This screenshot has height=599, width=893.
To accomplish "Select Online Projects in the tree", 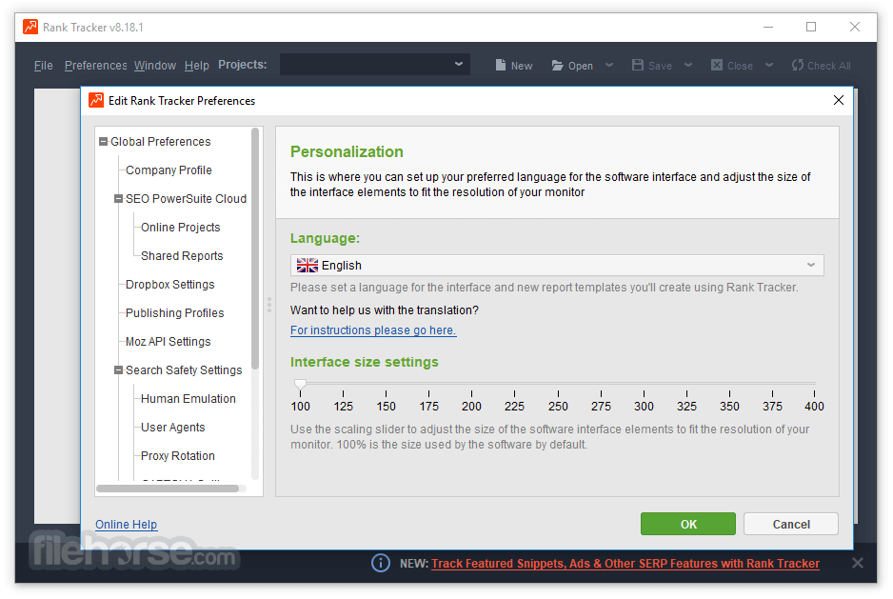I will point(181,228).
